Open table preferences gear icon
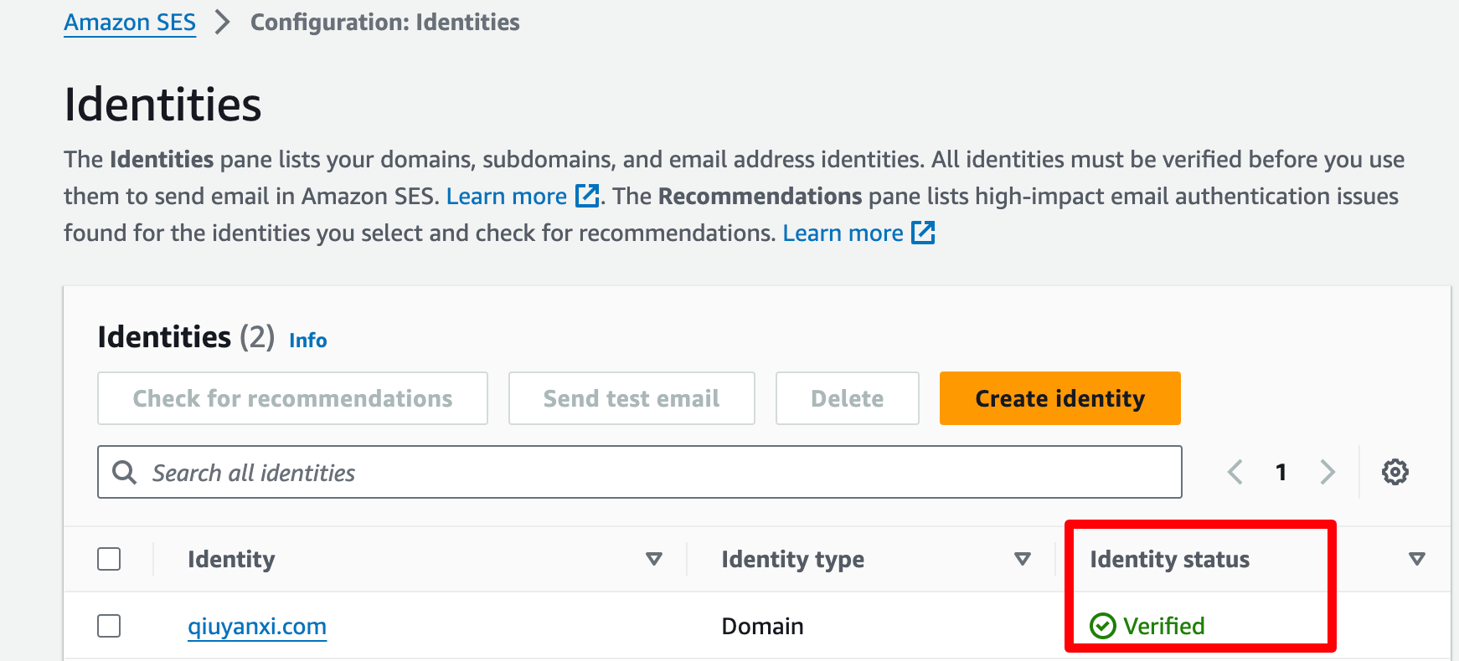 1395,472
